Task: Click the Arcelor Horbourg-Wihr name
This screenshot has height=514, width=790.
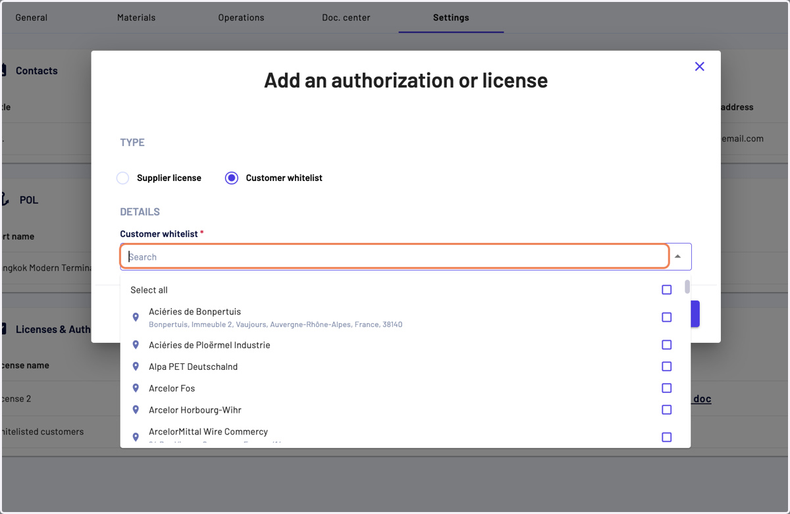Action: pos(195,410)
